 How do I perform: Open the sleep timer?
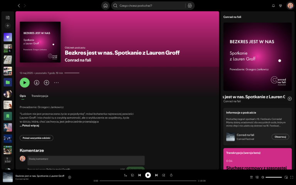click(x=171, y=175)
